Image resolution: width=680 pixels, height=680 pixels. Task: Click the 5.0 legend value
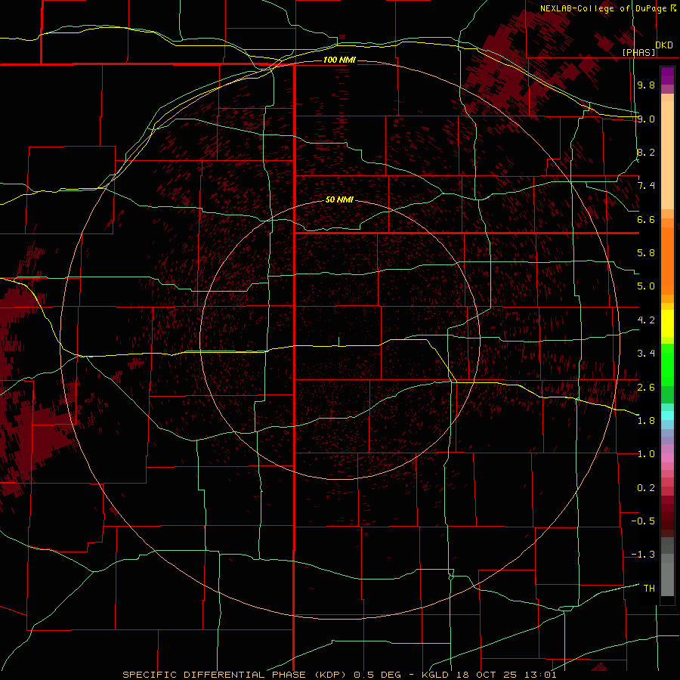[646, 286]
